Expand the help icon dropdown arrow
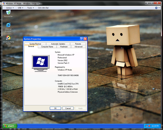 159,8
